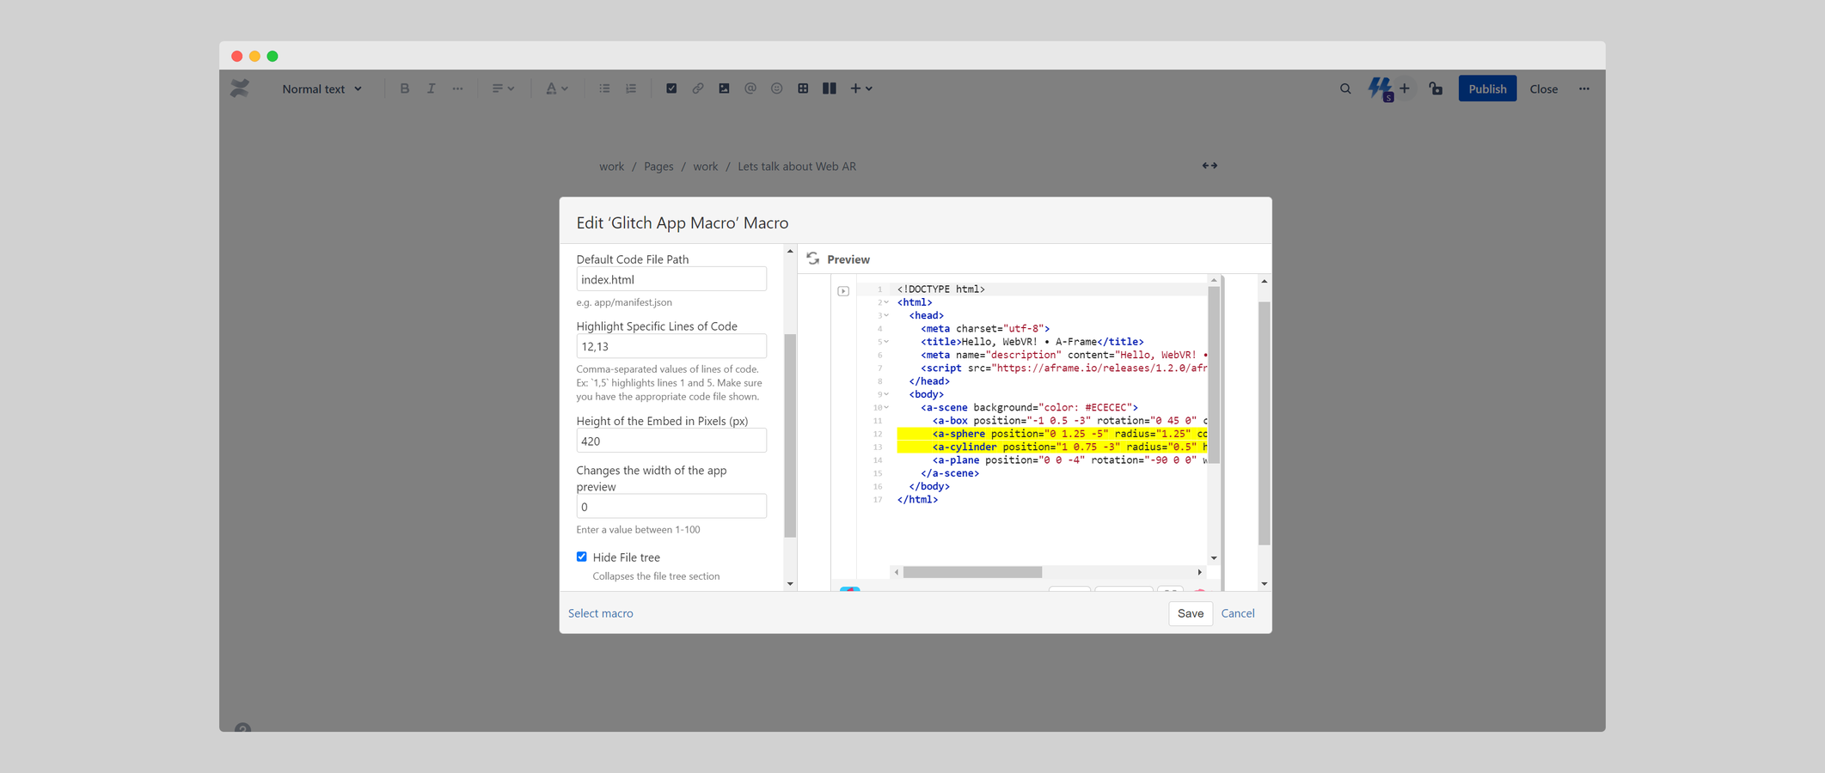The height and width of the screenshot is (773, 1825).
Task: Collapse the html tag on line 2
Action: tap(886, 302)
